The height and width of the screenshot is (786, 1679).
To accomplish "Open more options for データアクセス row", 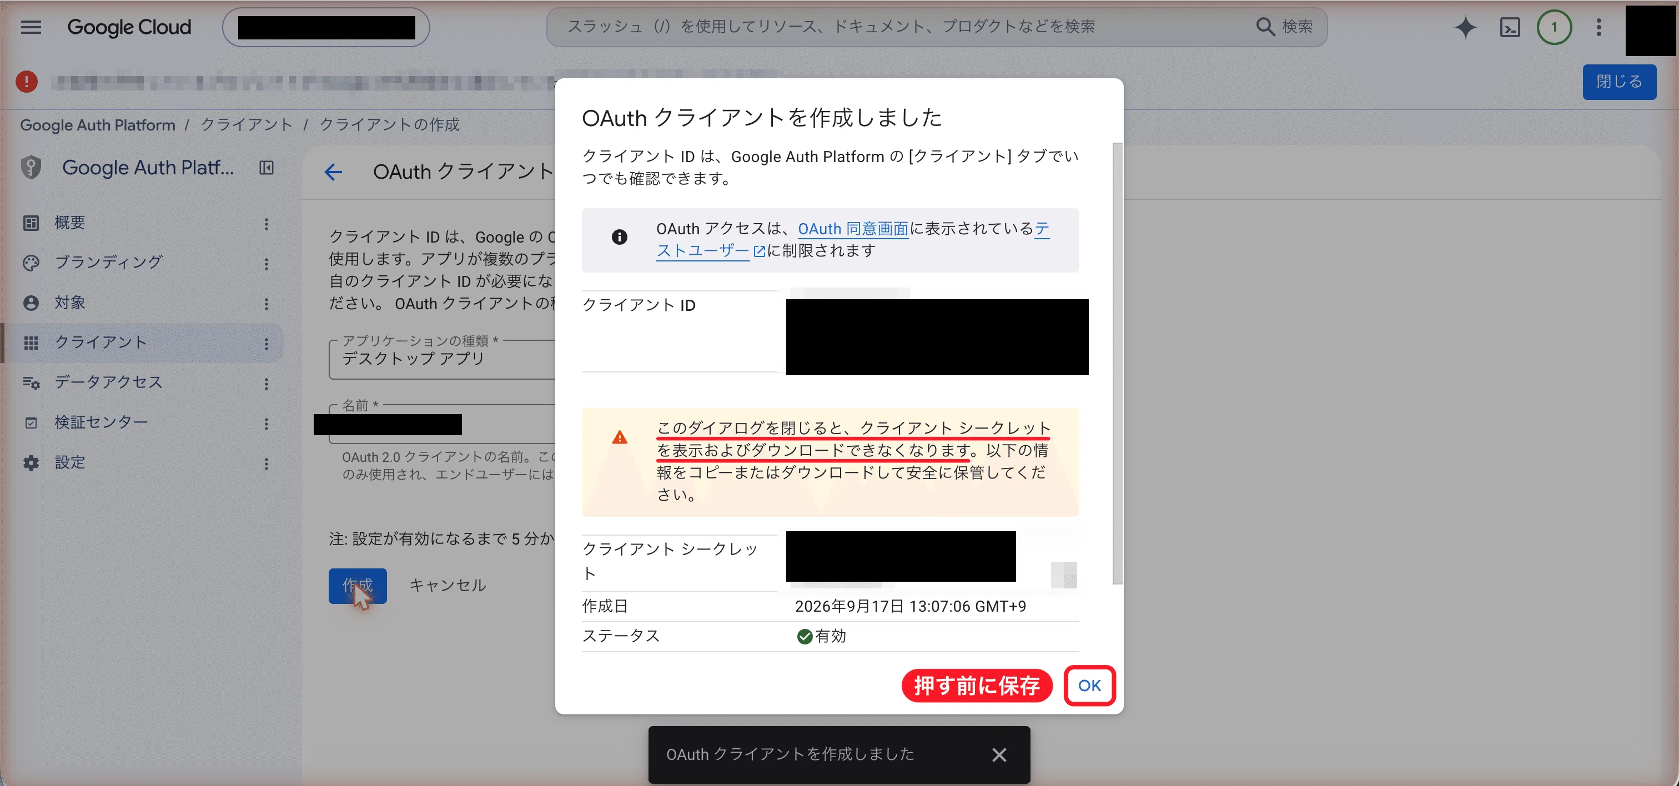I will click(266, 383).
